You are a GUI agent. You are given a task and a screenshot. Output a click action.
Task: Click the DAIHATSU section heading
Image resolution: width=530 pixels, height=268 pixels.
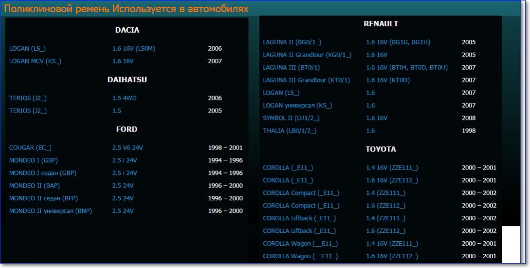(x=127, y=79)
